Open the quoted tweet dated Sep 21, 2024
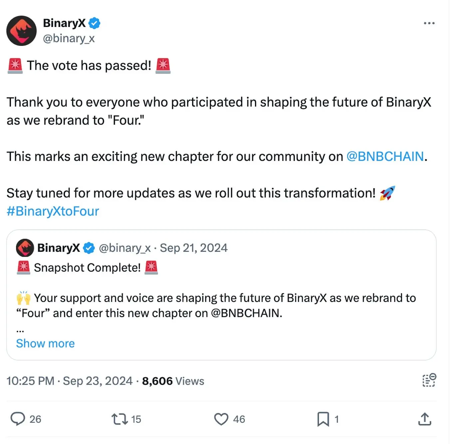 193,248
